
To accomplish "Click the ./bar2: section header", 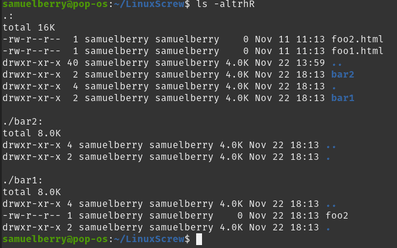I will click(x=22, y=122).
